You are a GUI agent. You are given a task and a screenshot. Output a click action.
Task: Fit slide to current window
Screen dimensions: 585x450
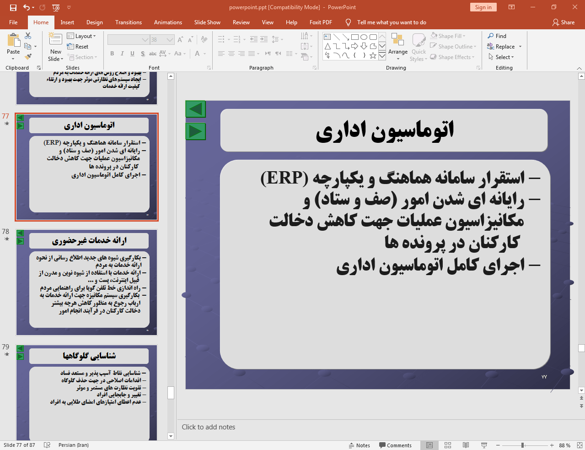tap(579, 445)
